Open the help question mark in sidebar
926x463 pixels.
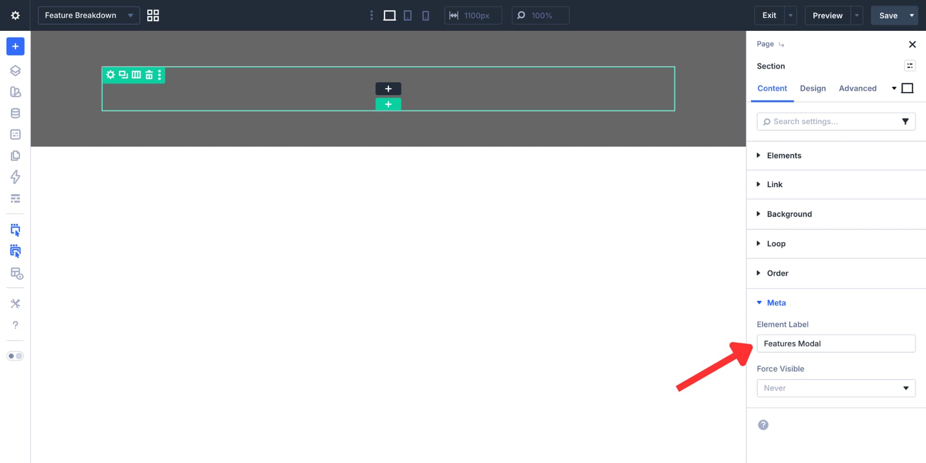pos(15,325)
